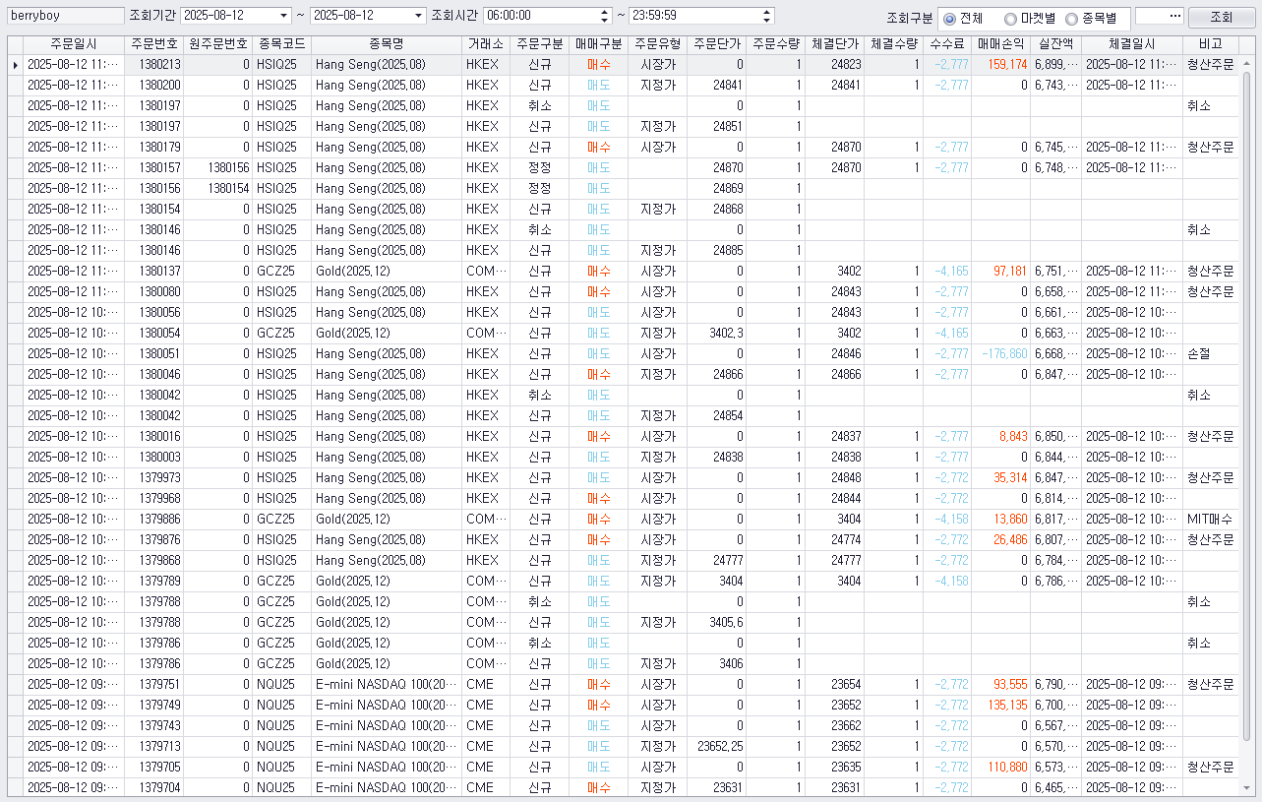Click the 종목명 column header

387,44
